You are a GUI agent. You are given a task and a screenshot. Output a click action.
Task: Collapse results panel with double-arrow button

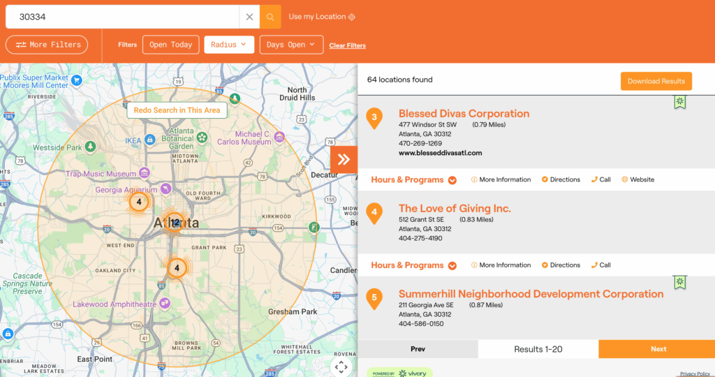[344, 159]
